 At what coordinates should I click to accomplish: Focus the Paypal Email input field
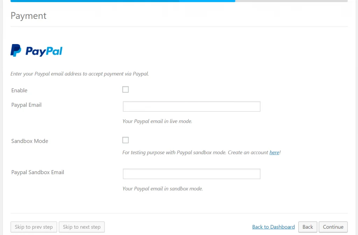point(191,107)
